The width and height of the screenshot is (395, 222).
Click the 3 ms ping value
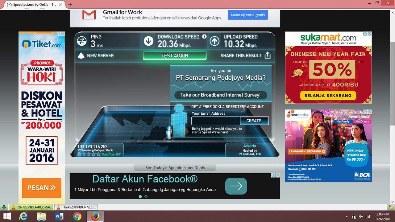tap(97, 44)
